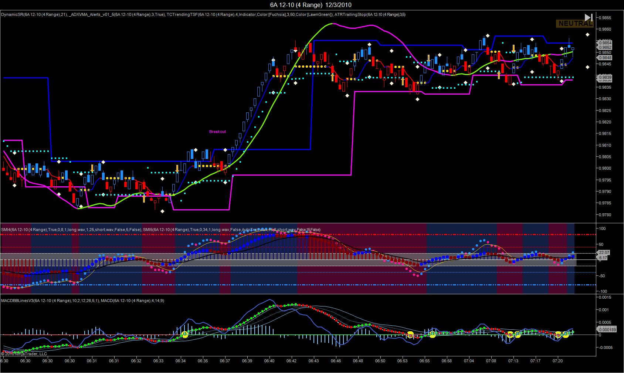The image size is (624, 373).
Task: Click the 2010 NinjaTrader, LLC copyright text
Action: [24, 354]
